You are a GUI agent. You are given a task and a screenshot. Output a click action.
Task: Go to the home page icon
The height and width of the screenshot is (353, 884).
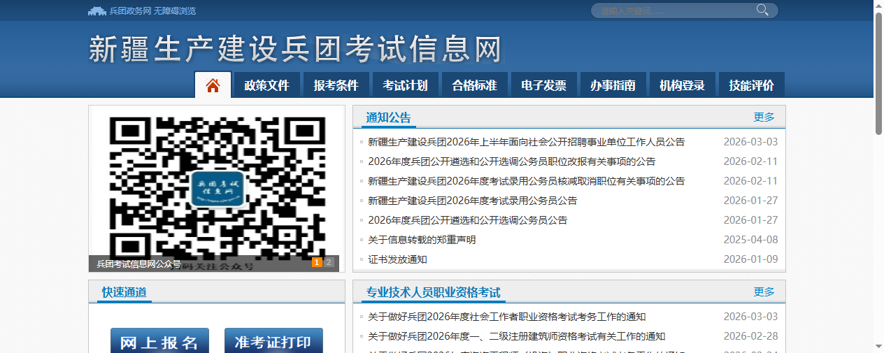point(213,85)
